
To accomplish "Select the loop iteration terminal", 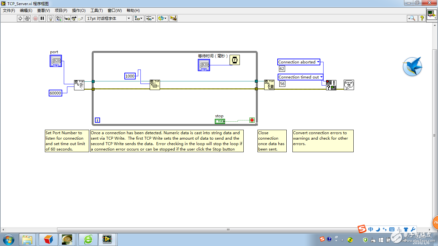I will click(97, 120).
